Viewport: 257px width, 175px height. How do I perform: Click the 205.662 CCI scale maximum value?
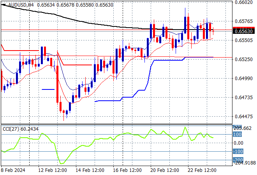point(243,128)
